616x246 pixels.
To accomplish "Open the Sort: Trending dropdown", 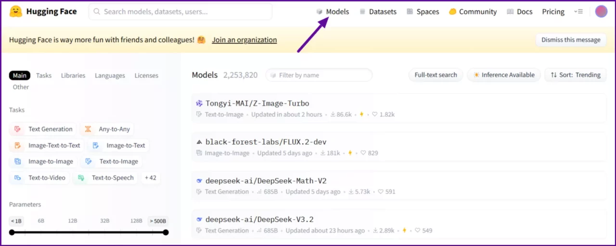I will [x=576, y=75].
